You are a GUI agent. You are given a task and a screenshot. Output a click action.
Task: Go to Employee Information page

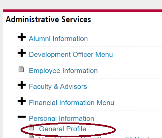63,71
